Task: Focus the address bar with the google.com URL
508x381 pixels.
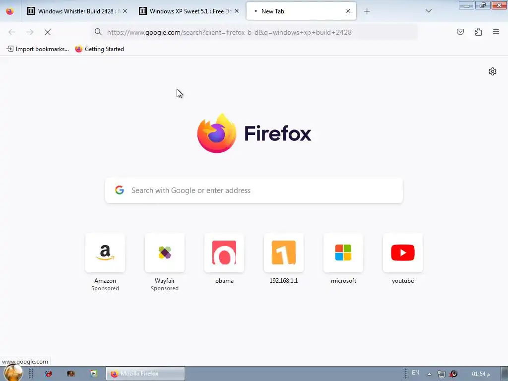Action: (x=254, y=32)
